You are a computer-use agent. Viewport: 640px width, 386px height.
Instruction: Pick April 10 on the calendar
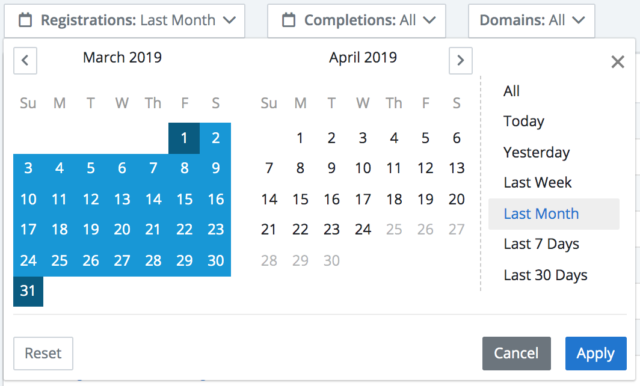(x=363, y=168)
